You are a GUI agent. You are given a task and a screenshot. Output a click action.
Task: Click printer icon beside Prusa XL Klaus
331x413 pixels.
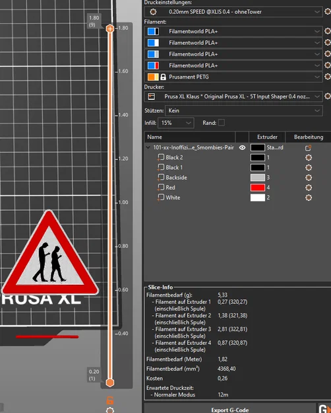click(152, 96)
